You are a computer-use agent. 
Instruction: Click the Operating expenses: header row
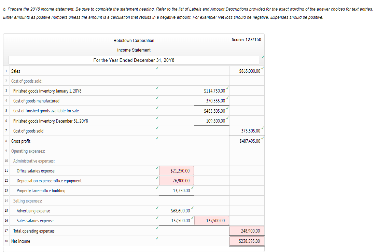tap(28, 151)
